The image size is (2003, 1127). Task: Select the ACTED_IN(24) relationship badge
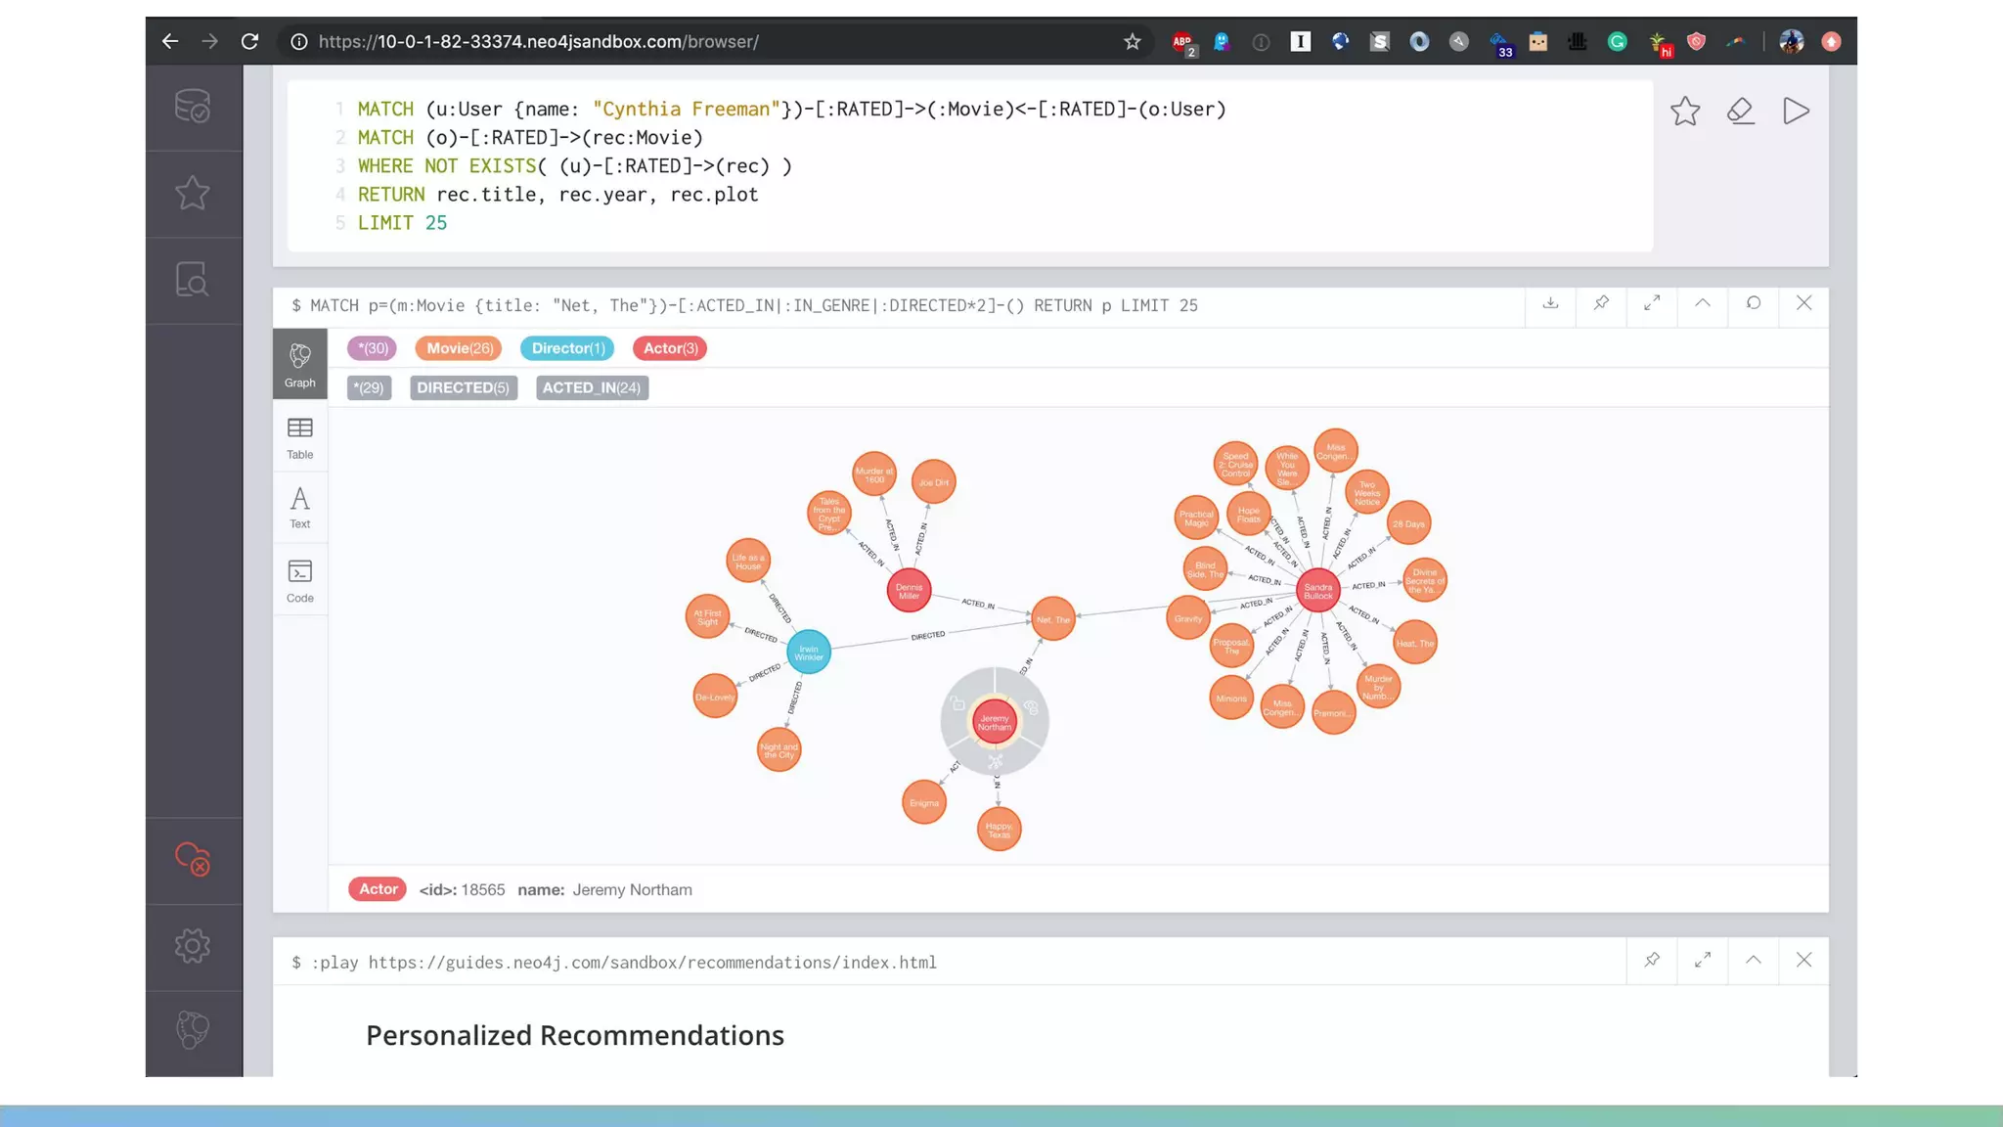(592, 387)
